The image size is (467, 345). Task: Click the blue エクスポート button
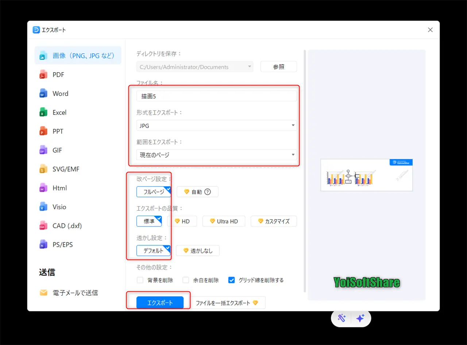[x=160, y=303]
